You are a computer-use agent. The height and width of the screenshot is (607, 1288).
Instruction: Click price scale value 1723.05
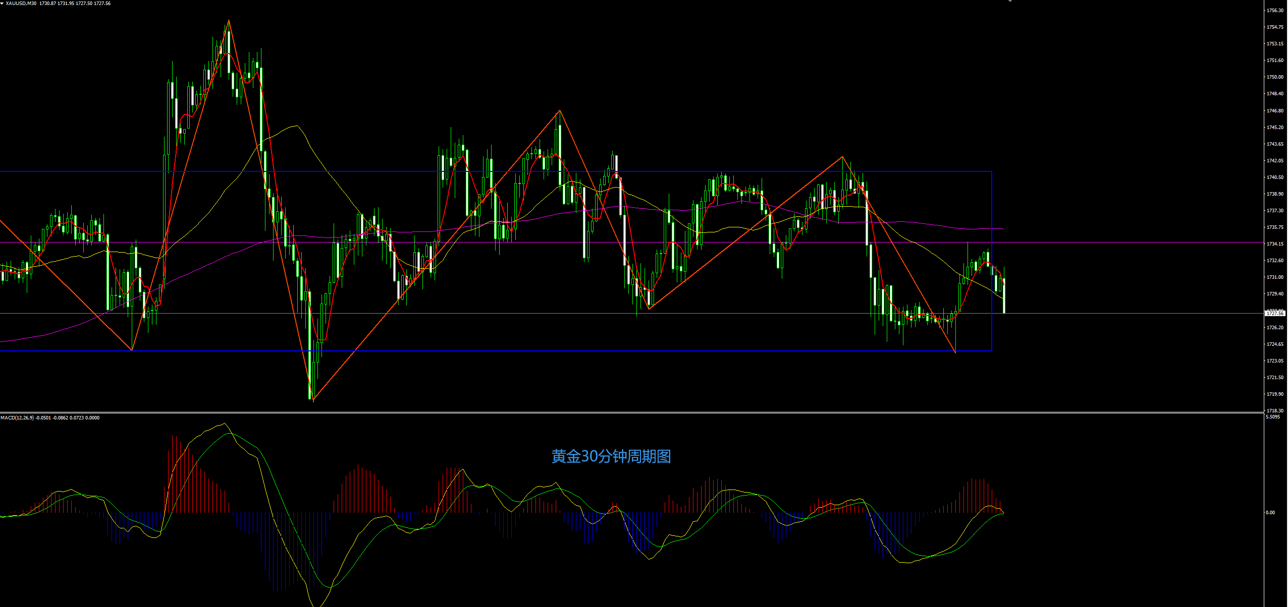(x=1275, y=361)
